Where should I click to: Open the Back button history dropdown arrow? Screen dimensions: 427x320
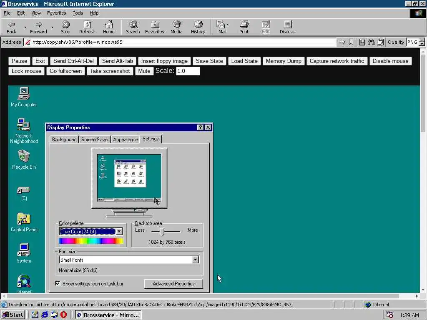tap(25, 27)
